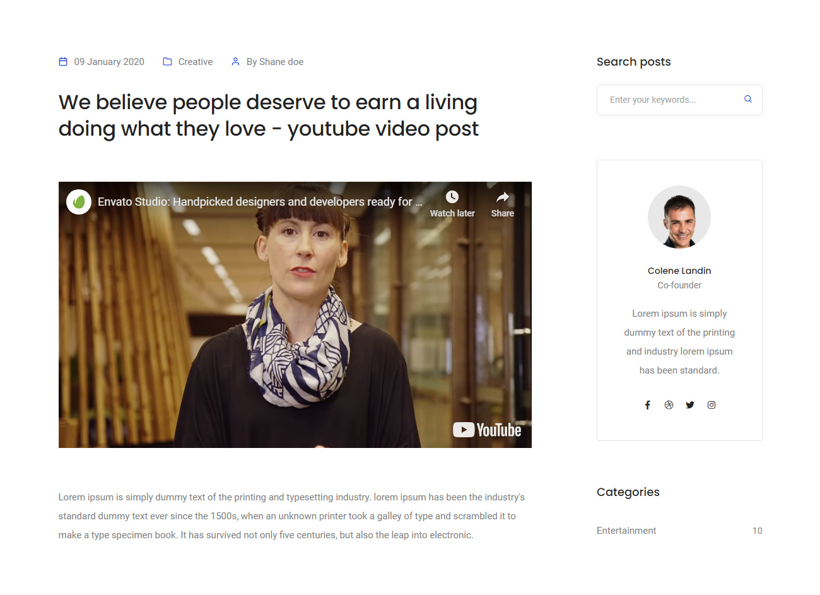Click the search magnifier icon
Screen dimensions: 820x595
coord(748,99)
